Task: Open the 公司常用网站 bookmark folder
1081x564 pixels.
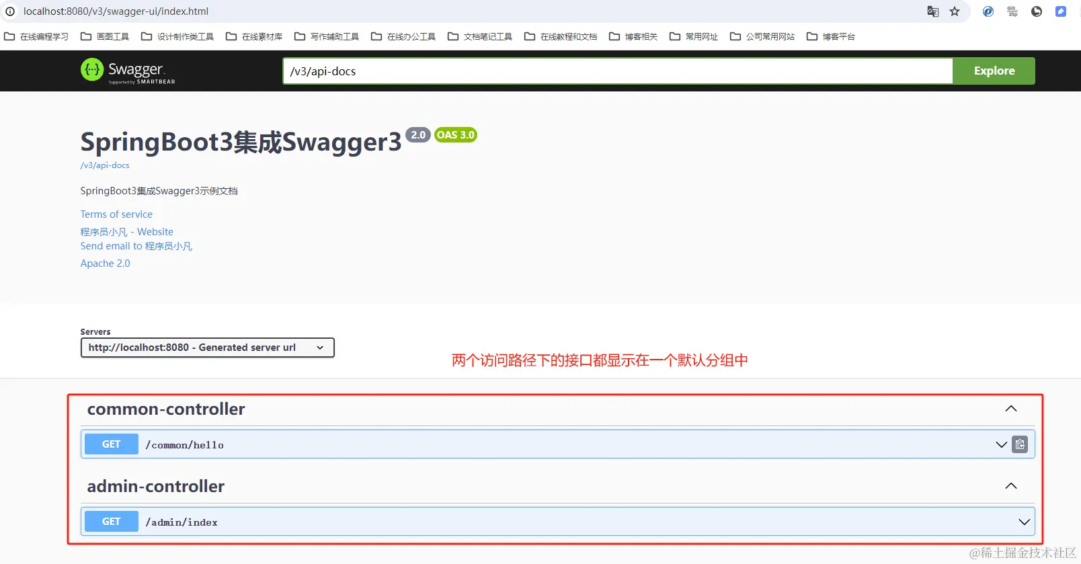Action: pos(762,36)
